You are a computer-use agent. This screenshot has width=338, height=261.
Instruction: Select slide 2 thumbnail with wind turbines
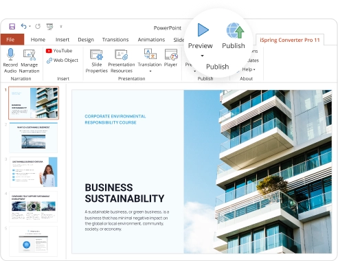(34, 137)
